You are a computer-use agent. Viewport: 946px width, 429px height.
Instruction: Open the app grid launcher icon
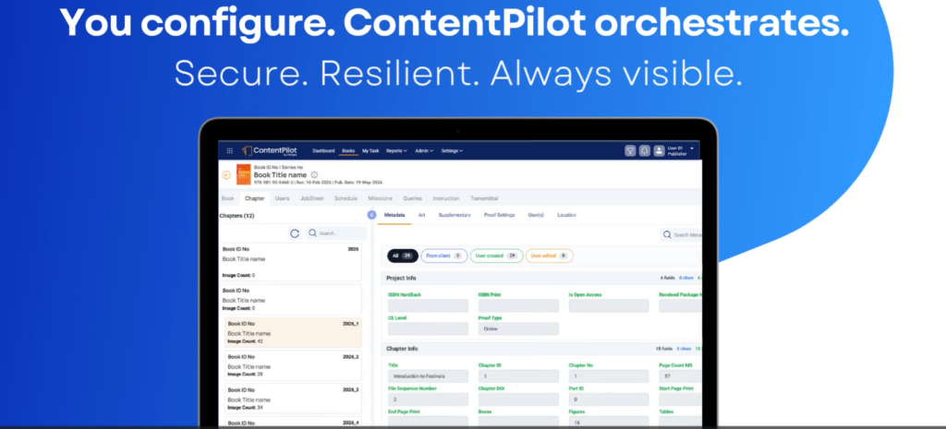pos(230,150)
